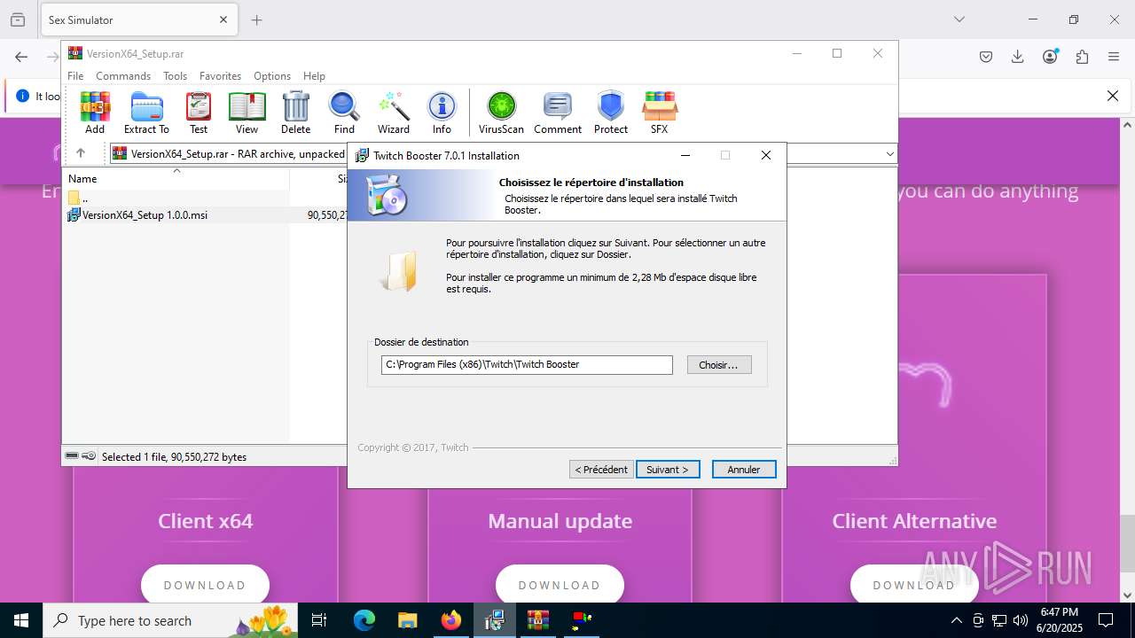The height and width of the screenshot is (638, 1135).
Task: Open list all tabs dropdown
Action: pyautogui.click(x=959, y=19)
